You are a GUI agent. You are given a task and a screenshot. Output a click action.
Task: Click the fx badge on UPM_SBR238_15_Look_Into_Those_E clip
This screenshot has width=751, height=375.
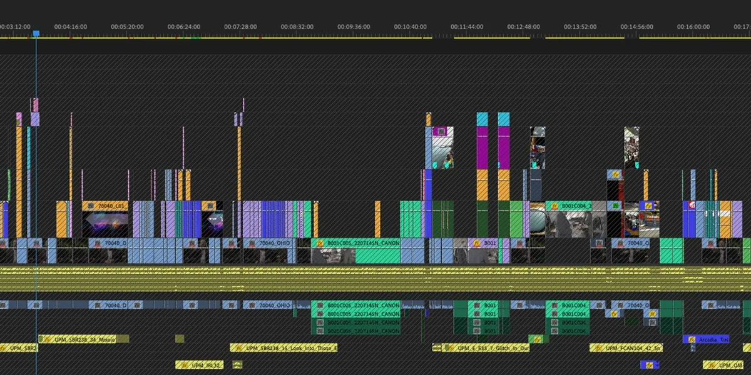[x=239, y=347]
